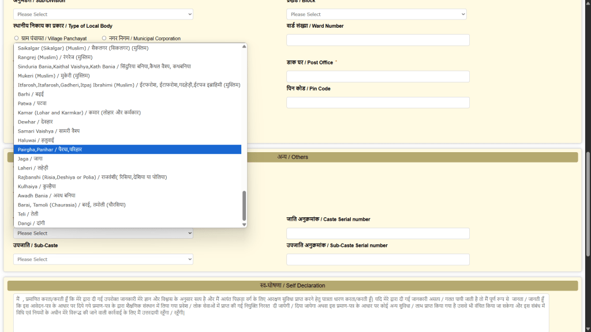The image size is (591, 332).
Task: Choose Teli option from list
Action: tap(128, 214)
